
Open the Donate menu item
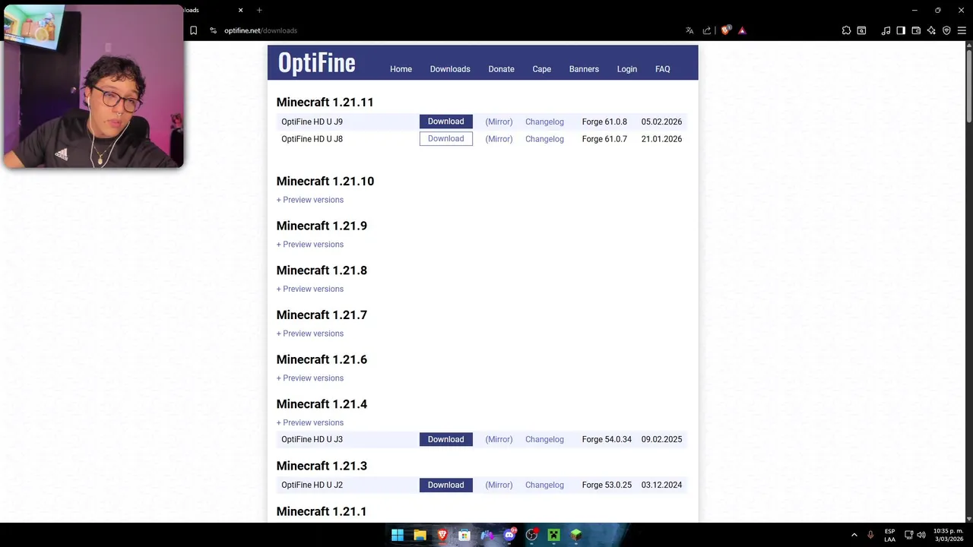coord(501,69)
